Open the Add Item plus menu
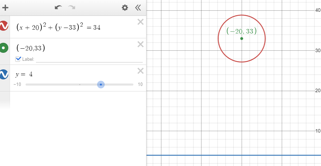The height and width of the screenshot is (166, 321). [5, 8]
